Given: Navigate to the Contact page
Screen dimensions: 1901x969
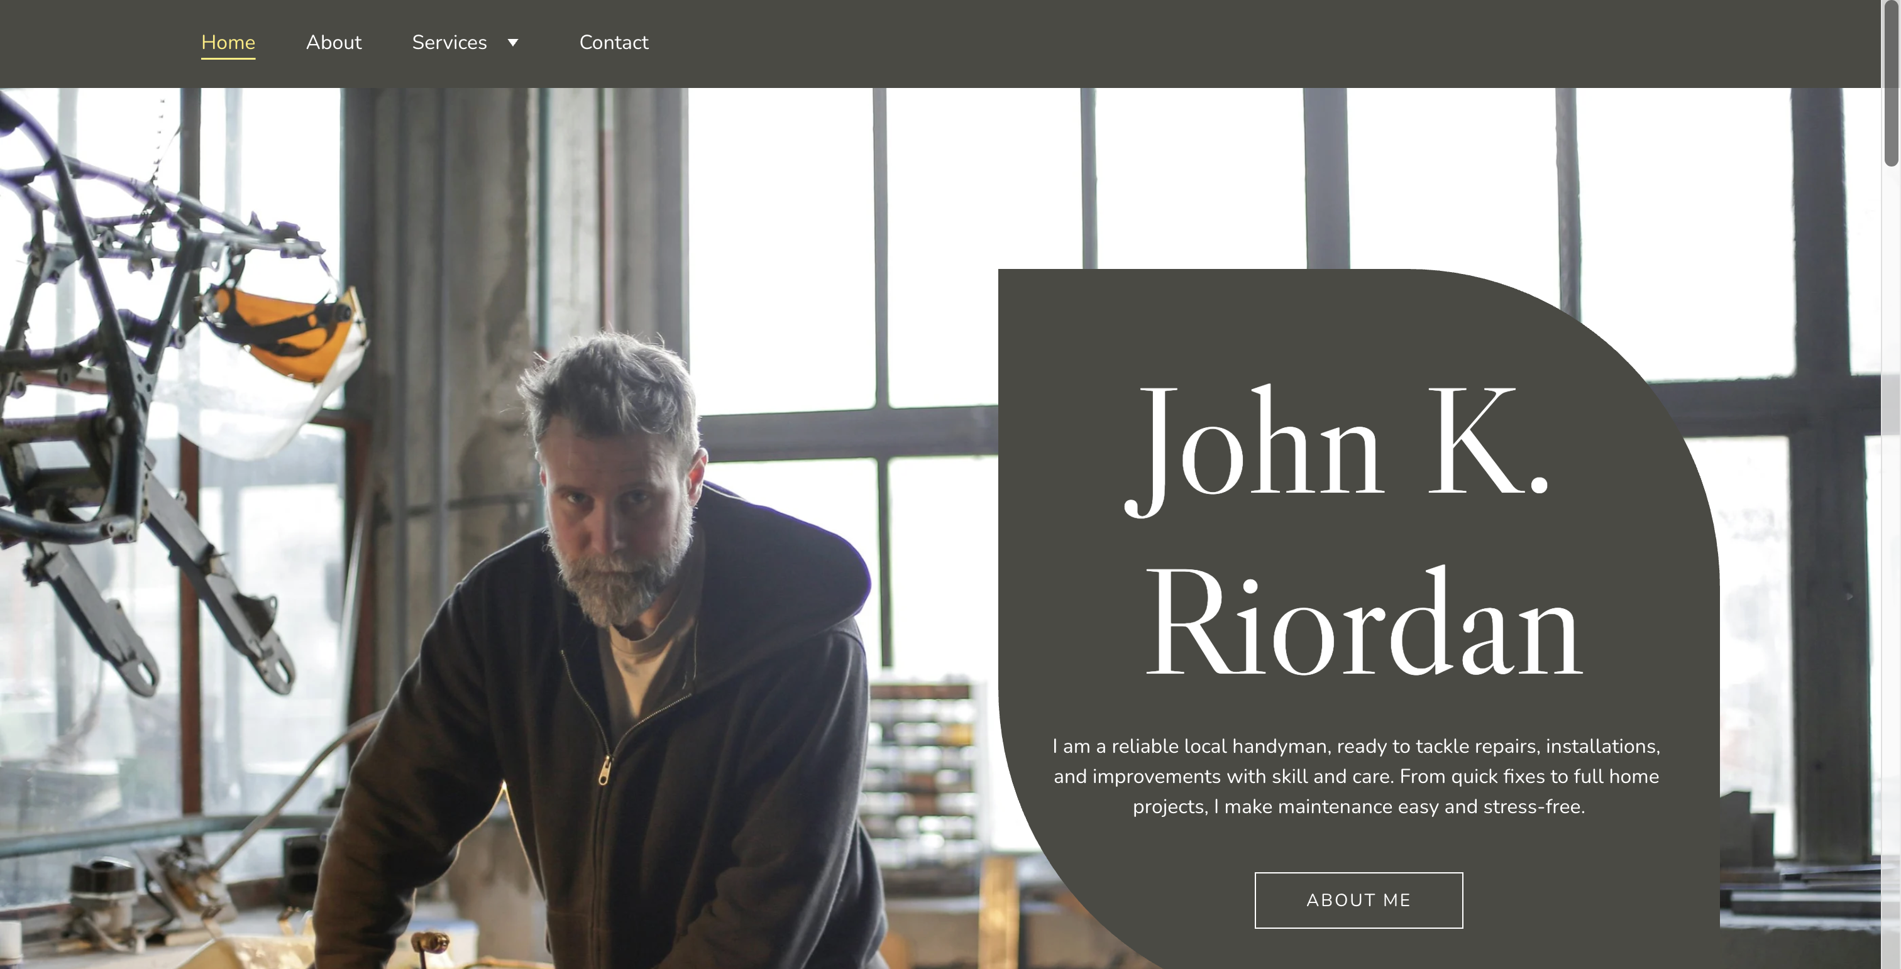Looking at the screenshot, I should click(x=614, y=43).
